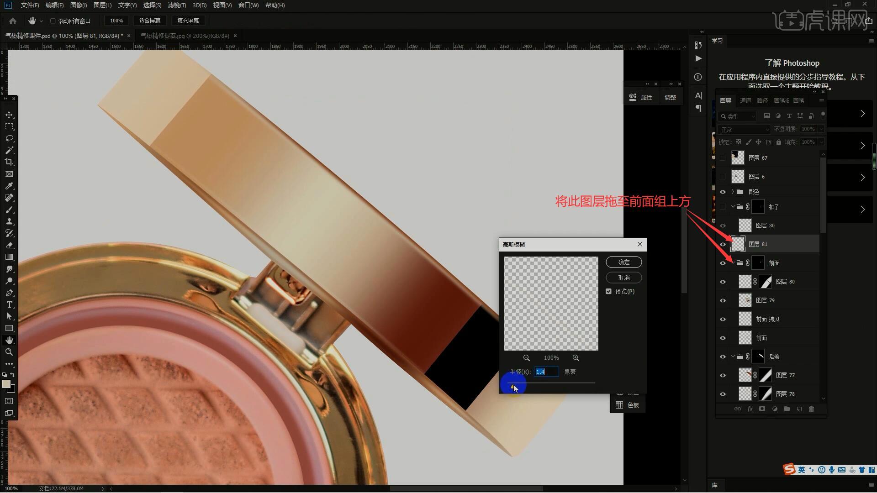Zoom in the Gaussian Blur preview
The height and width of the screenshot is (493, 877).
(576, 358)
